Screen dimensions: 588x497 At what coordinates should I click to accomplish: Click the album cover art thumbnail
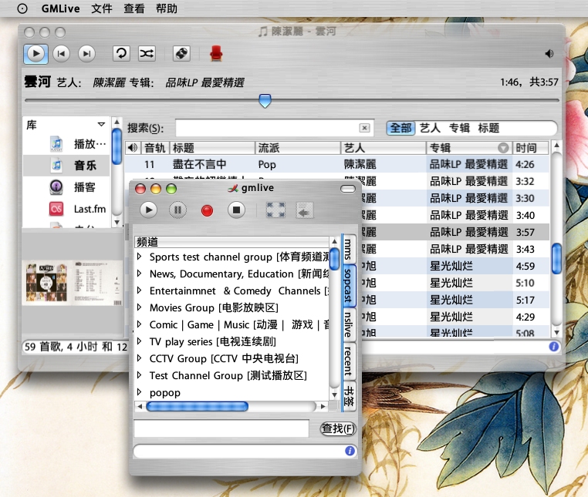72,282
